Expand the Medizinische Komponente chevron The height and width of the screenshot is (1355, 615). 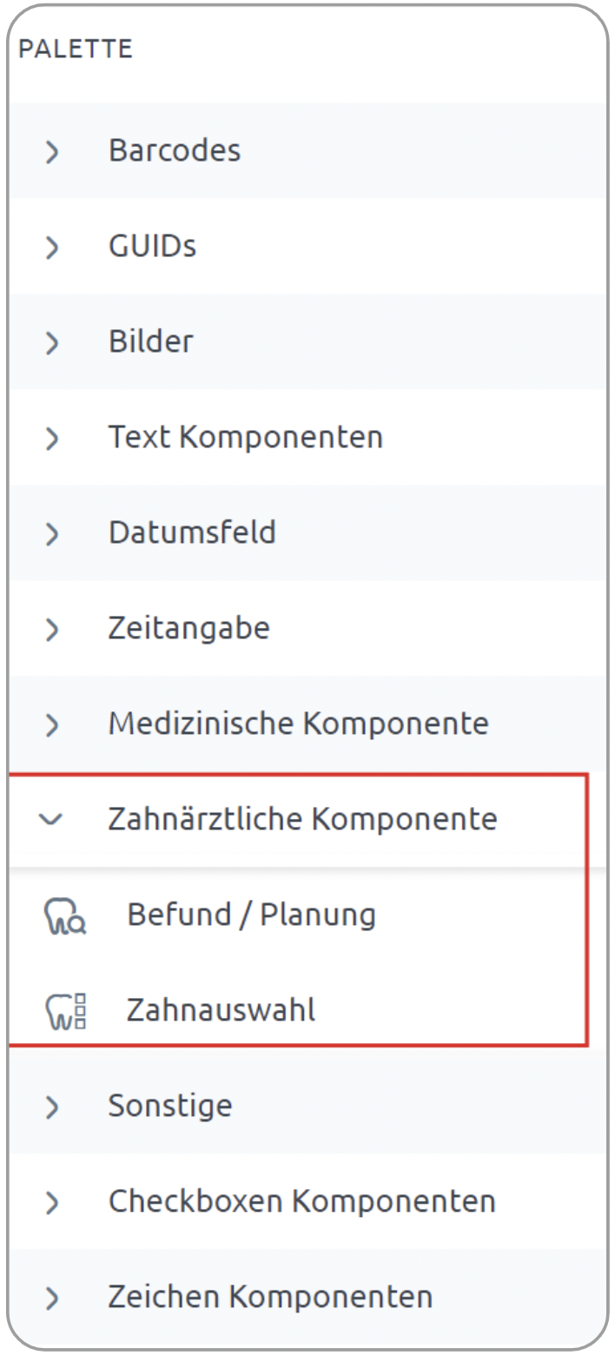pyautogui.click(x=53, y=725)
